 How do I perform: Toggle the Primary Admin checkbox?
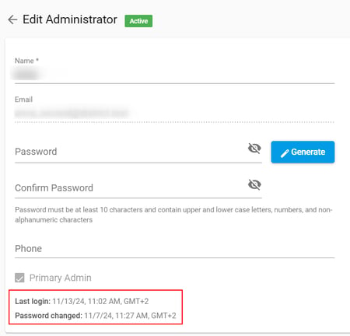19,278
